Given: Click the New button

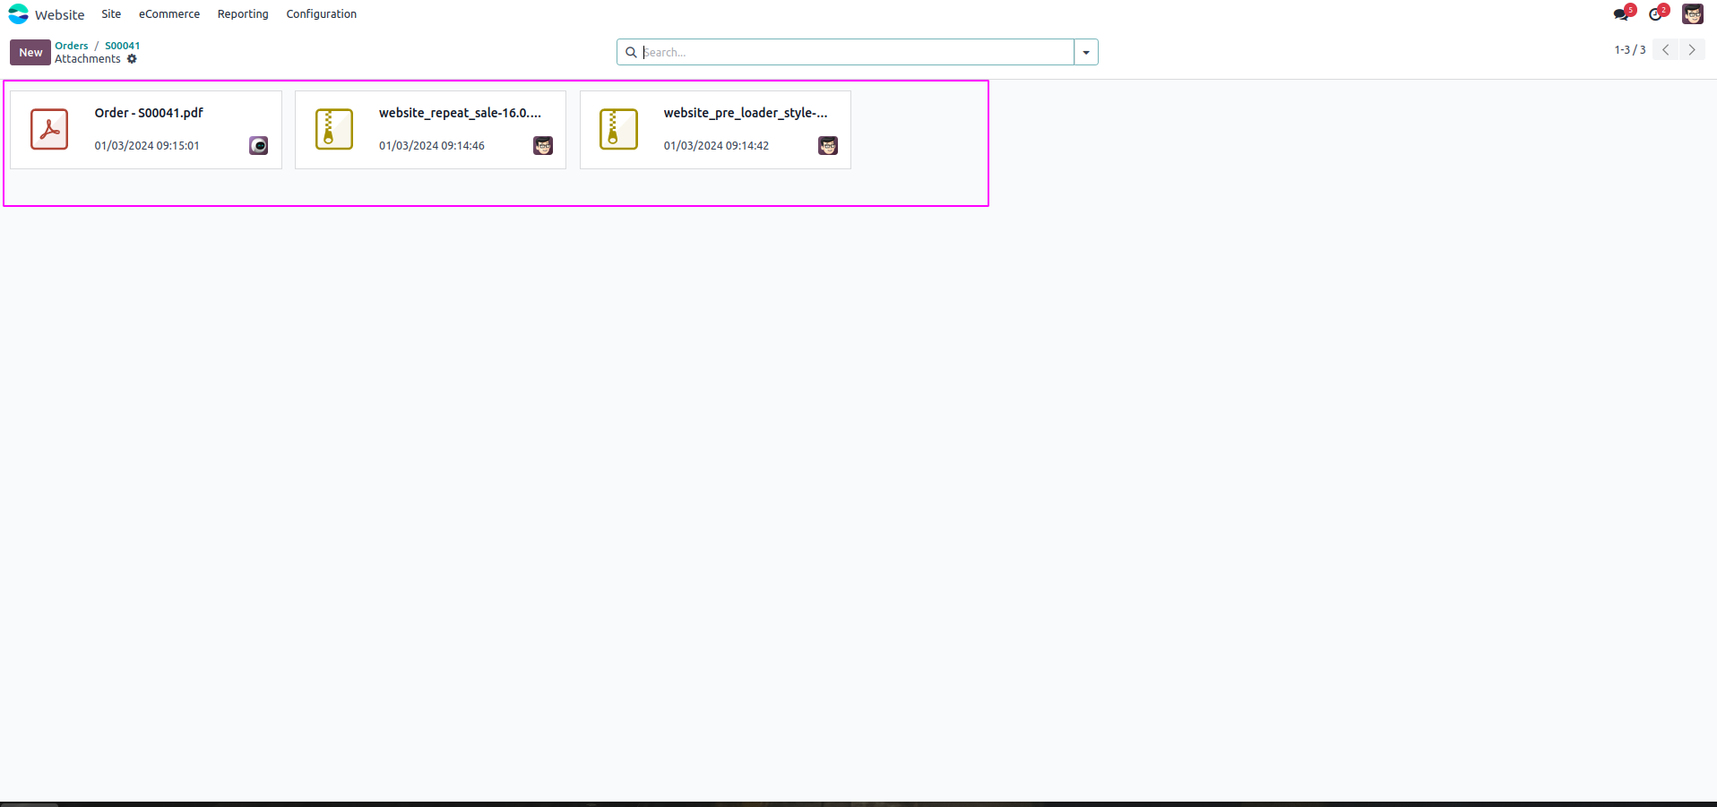Looking at the screenshot, I should coord(30,52).
